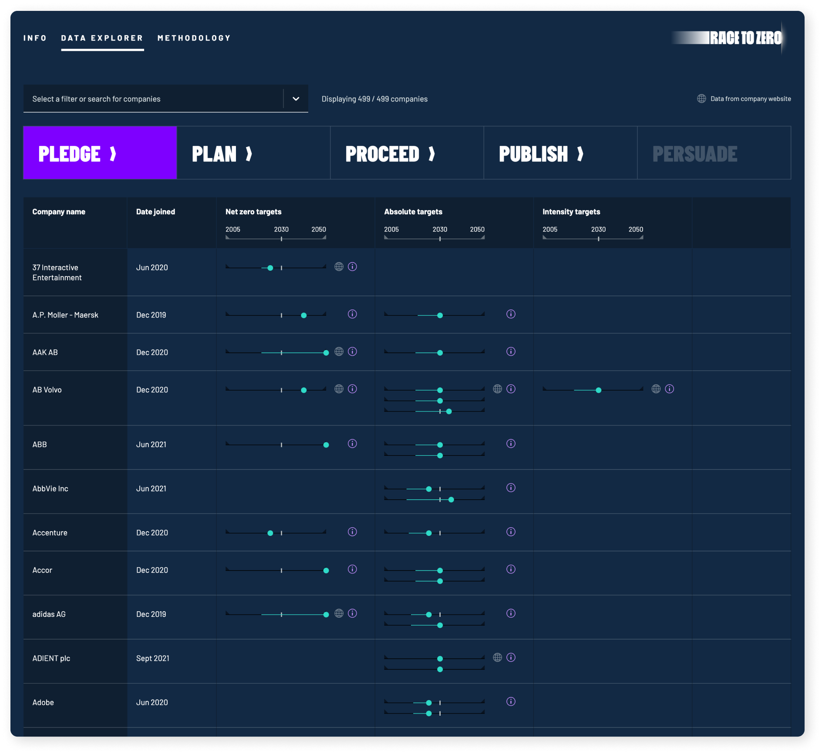Open info icon for AbbVie Inc absolute targets
This screenshot has width=822, height=754.
511,488
